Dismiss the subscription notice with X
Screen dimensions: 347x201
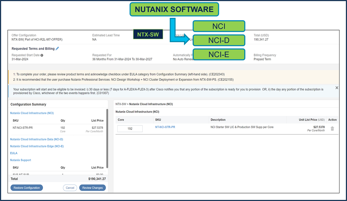(337, 88)
